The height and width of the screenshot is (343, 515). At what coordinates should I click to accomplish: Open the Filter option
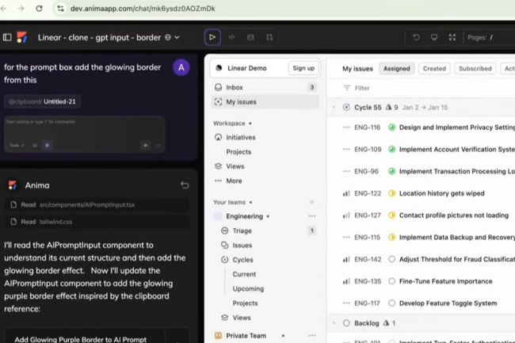(x=357, y=88)
